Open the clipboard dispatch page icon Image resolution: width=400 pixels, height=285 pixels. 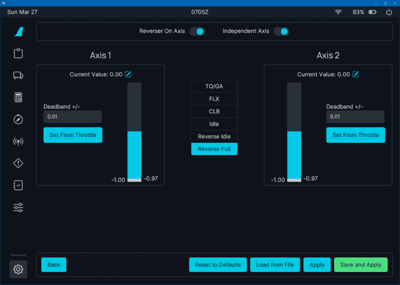(18, 54)
